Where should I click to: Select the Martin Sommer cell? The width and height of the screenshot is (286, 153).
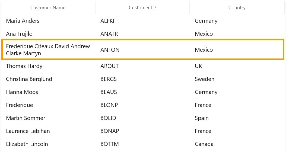coord(48,118)
